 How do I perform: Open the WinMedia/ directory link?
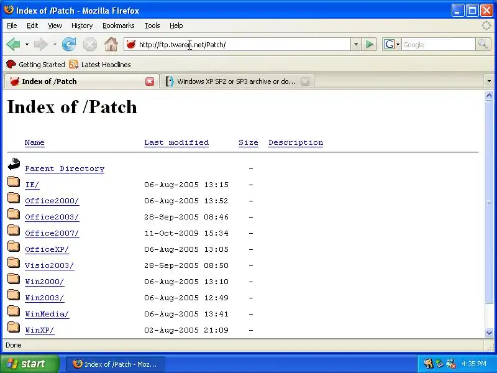coord(47,314)
